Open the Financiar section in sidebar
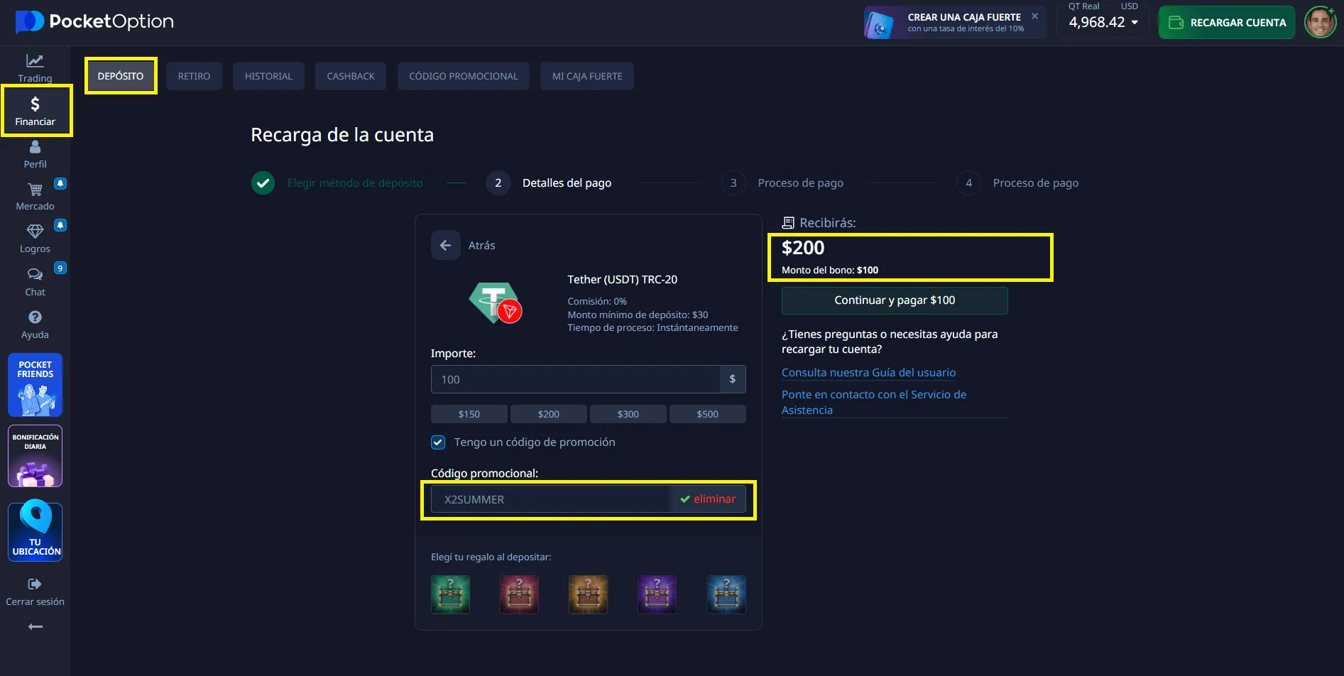1344x676 pixels. 35,111
